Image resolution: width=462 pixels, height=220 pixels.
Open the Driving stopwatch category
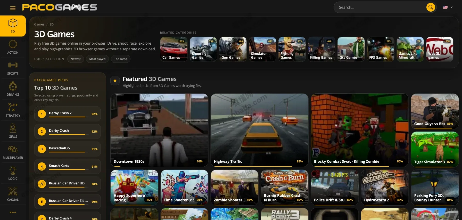pos(13,89)
